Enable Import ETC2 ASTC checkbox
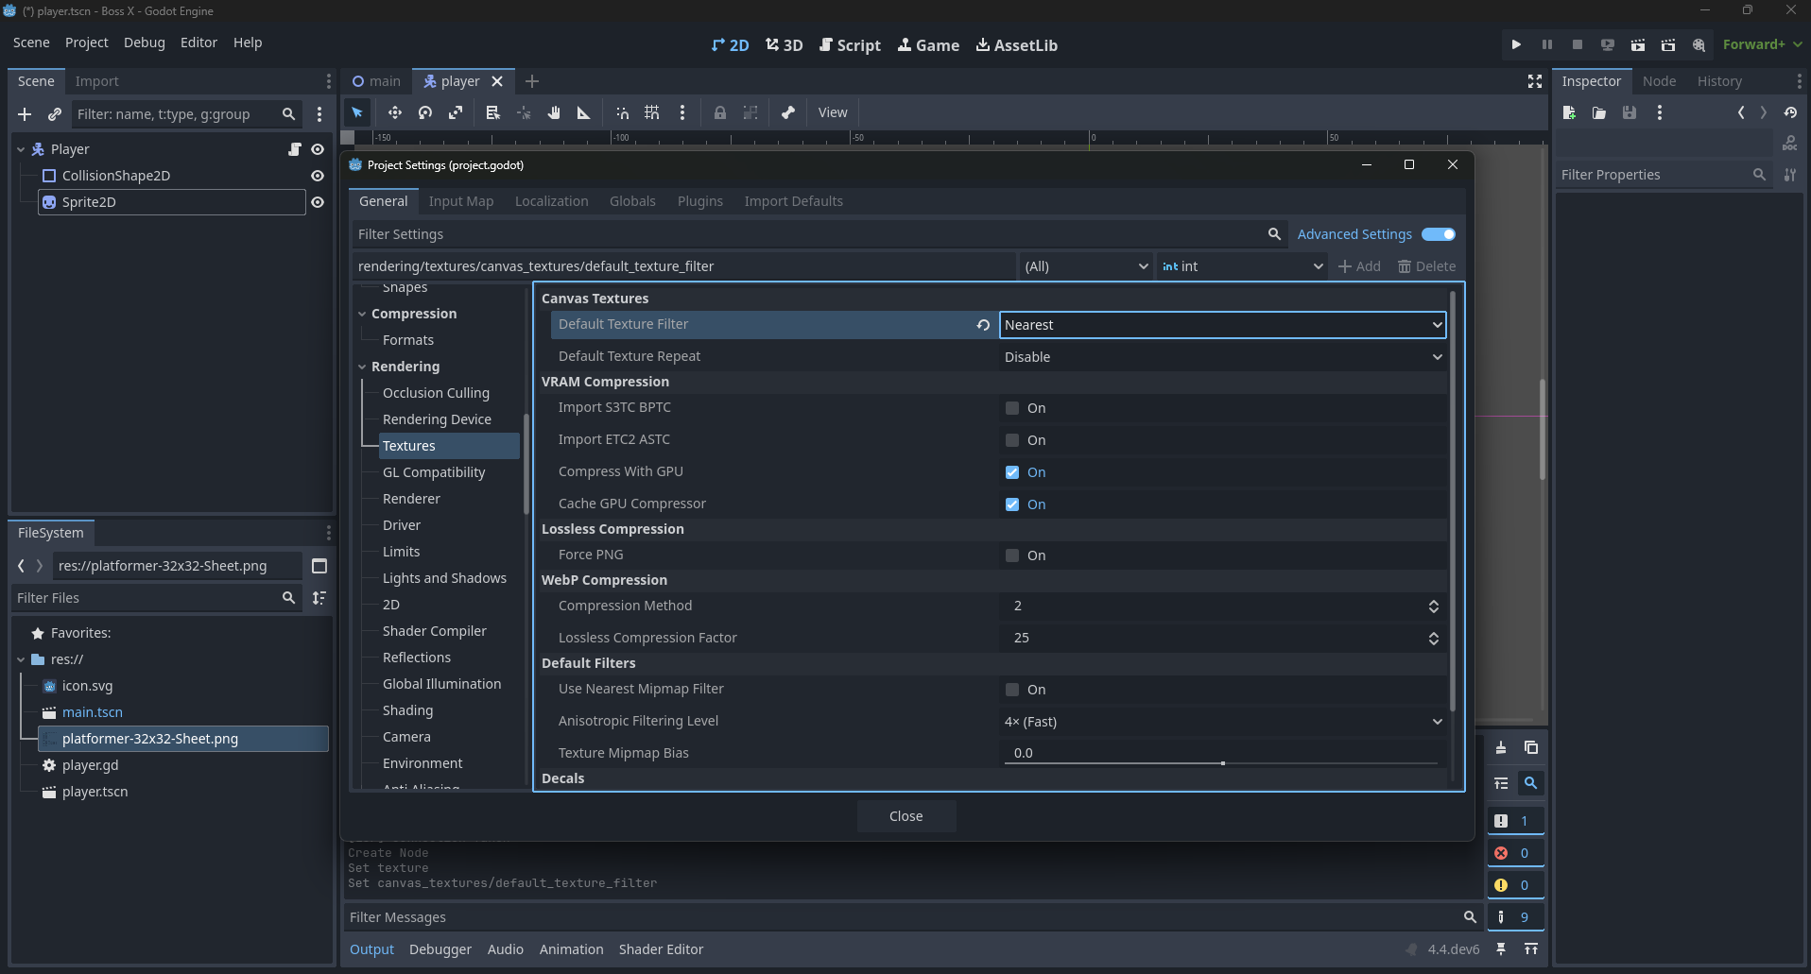Viewport: 1811px width, 974px height. (x=1012, y=440)
